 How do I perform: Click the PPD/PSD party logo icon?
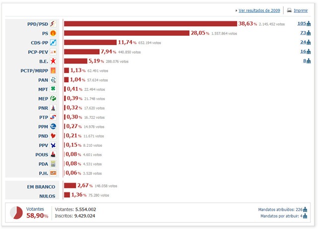click(53, 24)
